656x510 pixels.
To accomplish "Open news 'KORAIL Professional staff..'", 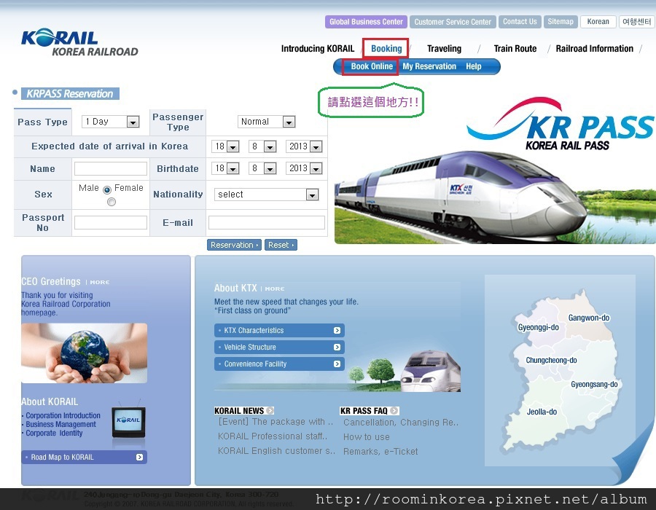I will pos(273,436).
